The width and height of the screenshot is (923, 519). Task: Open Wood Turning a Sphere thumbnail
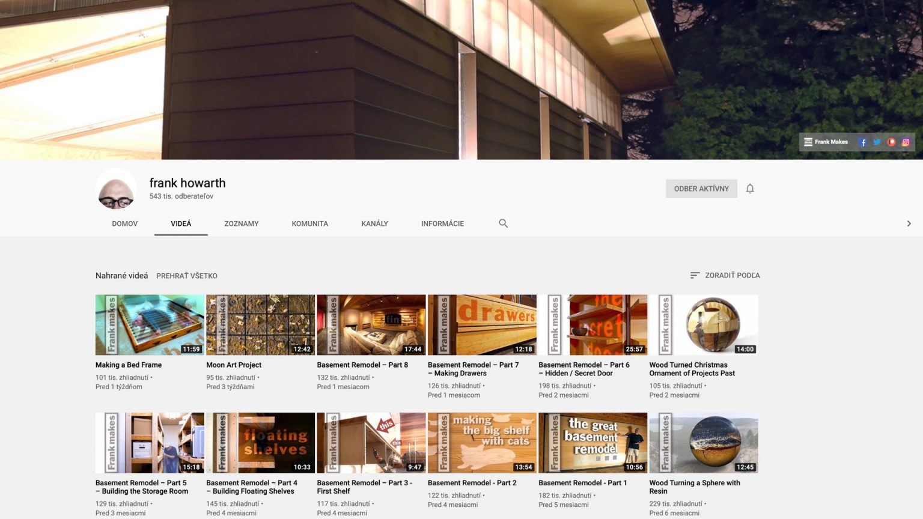coord(704,443)
